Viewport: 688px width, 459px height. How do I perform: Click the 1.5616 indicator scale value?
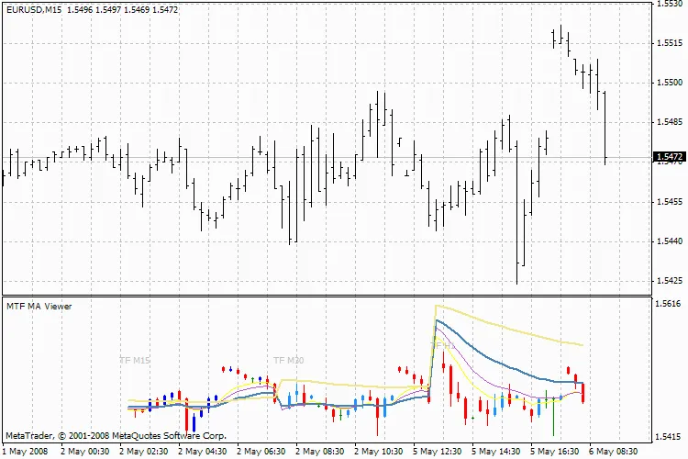pyautogui.click(x=669, y=302)
